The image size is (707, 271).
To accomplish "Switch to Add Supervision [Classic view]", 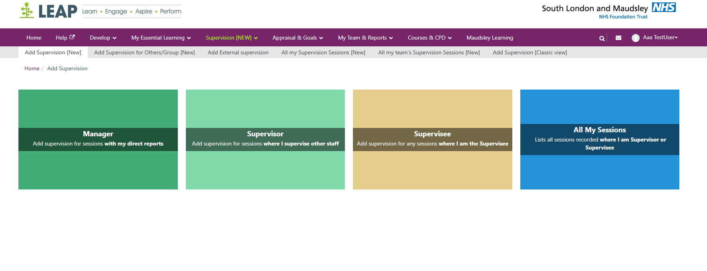I will click(530, 52).
